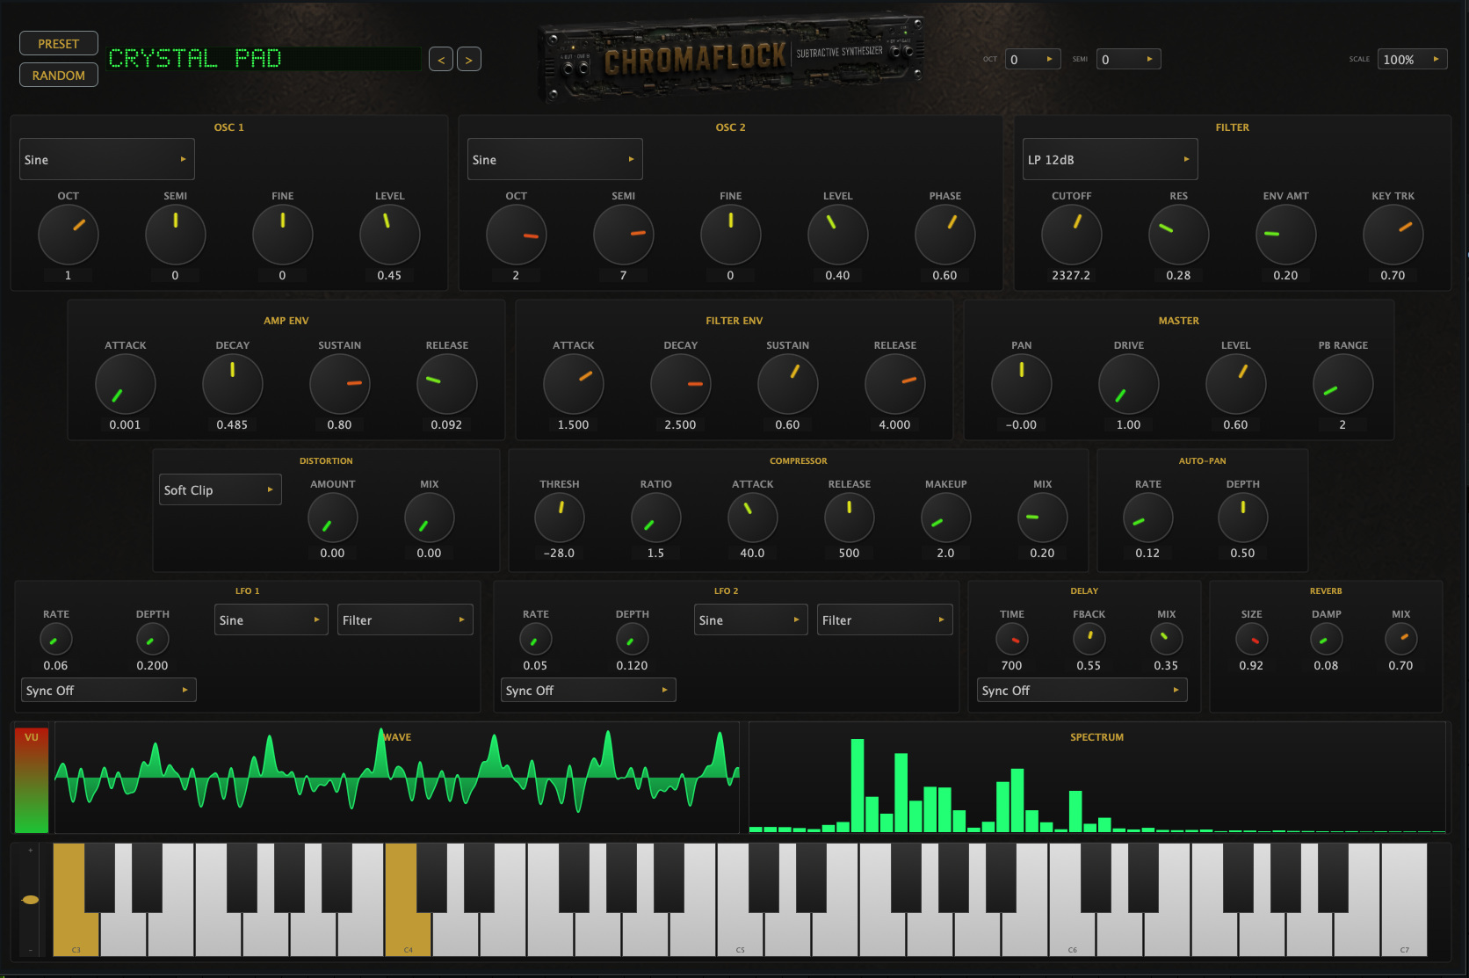1469x978 pixels.
Task: Click the Filter Env attack value 1.500
Action: (573, 424)
